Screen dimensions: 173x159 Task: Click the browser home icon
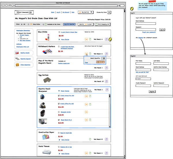(13, 5)
